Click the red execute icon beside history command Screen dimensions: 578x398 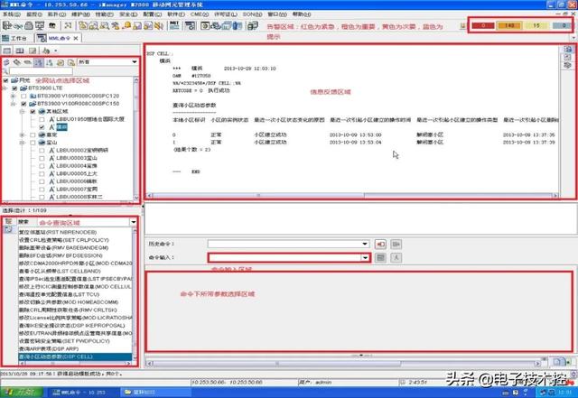click(380, 244)
